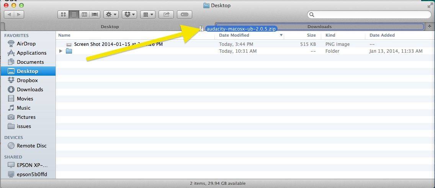Viewport: 435px width, 188px height.
Task: Open Dropbox in the sidebar
Action: (x=27, y=80)
